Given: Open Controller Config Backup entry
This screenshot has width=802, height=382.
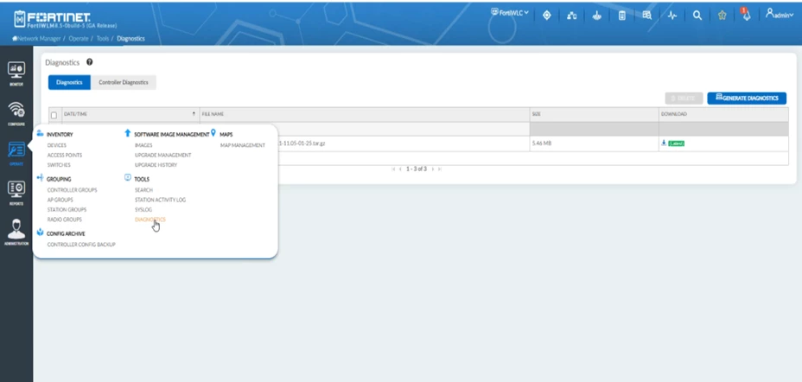Looking at the screenshot, I should [81, 245].
